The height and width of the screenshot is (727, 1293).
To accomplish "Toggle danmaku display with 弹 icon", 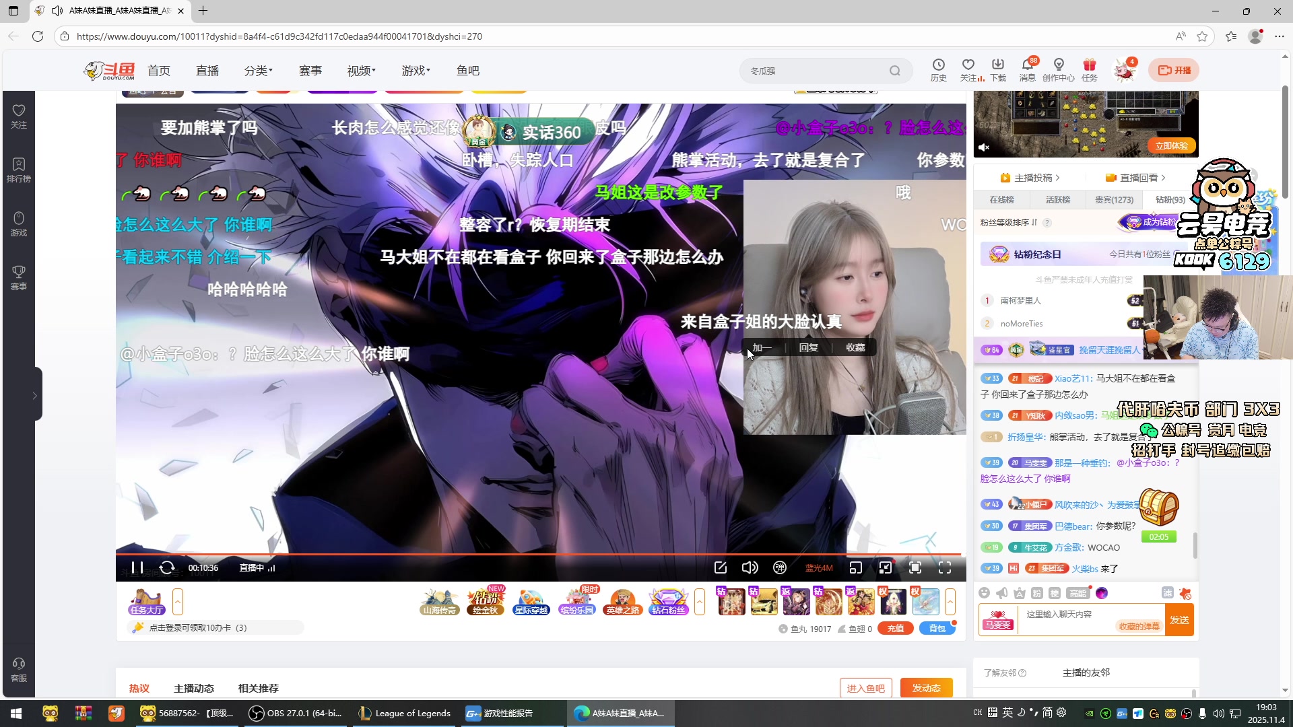I will click(780, 567).
